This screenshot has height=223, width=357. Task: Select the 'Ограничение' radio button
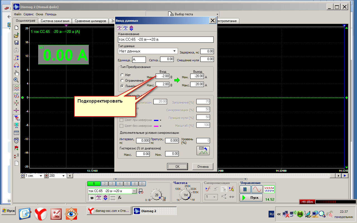point(122,81)
